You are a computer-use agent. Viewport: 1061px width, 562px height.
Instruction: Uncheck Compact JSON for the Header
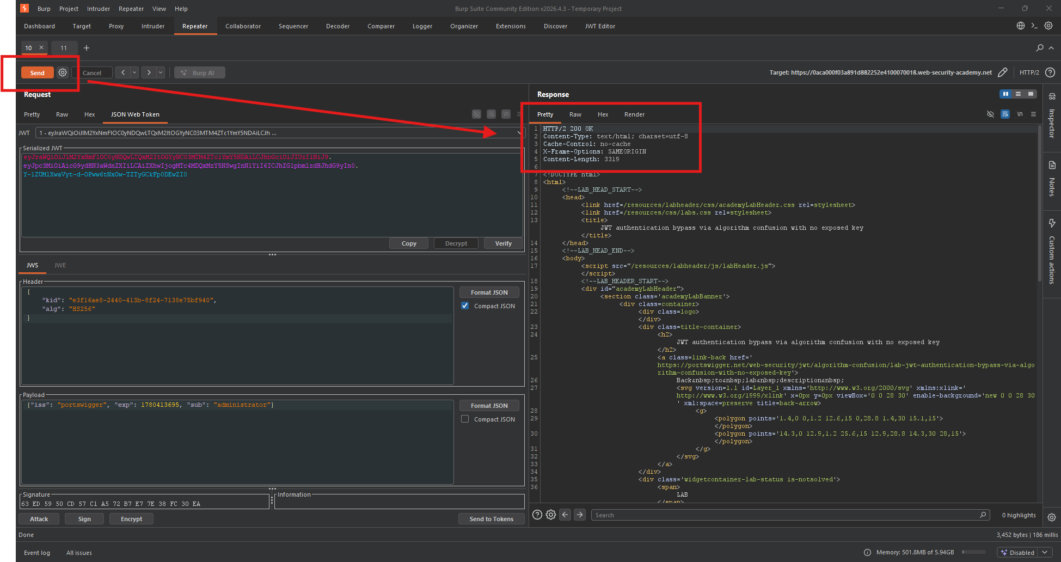[465, 306]
